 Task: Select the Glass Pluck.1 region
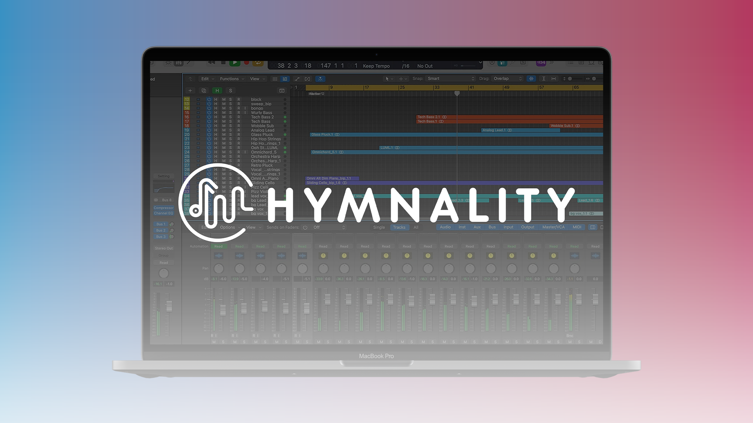point(456,135)
